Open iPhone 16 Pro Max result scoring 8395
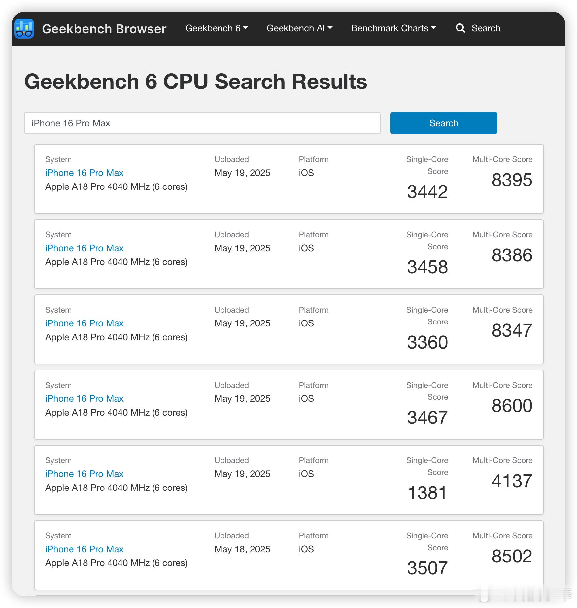 (x=84, y=173)
